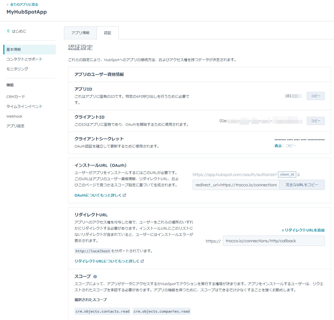This screenshot has height=320, width=334.
Task: Click the external link icon after OAuth link
Action: [124, 195]
